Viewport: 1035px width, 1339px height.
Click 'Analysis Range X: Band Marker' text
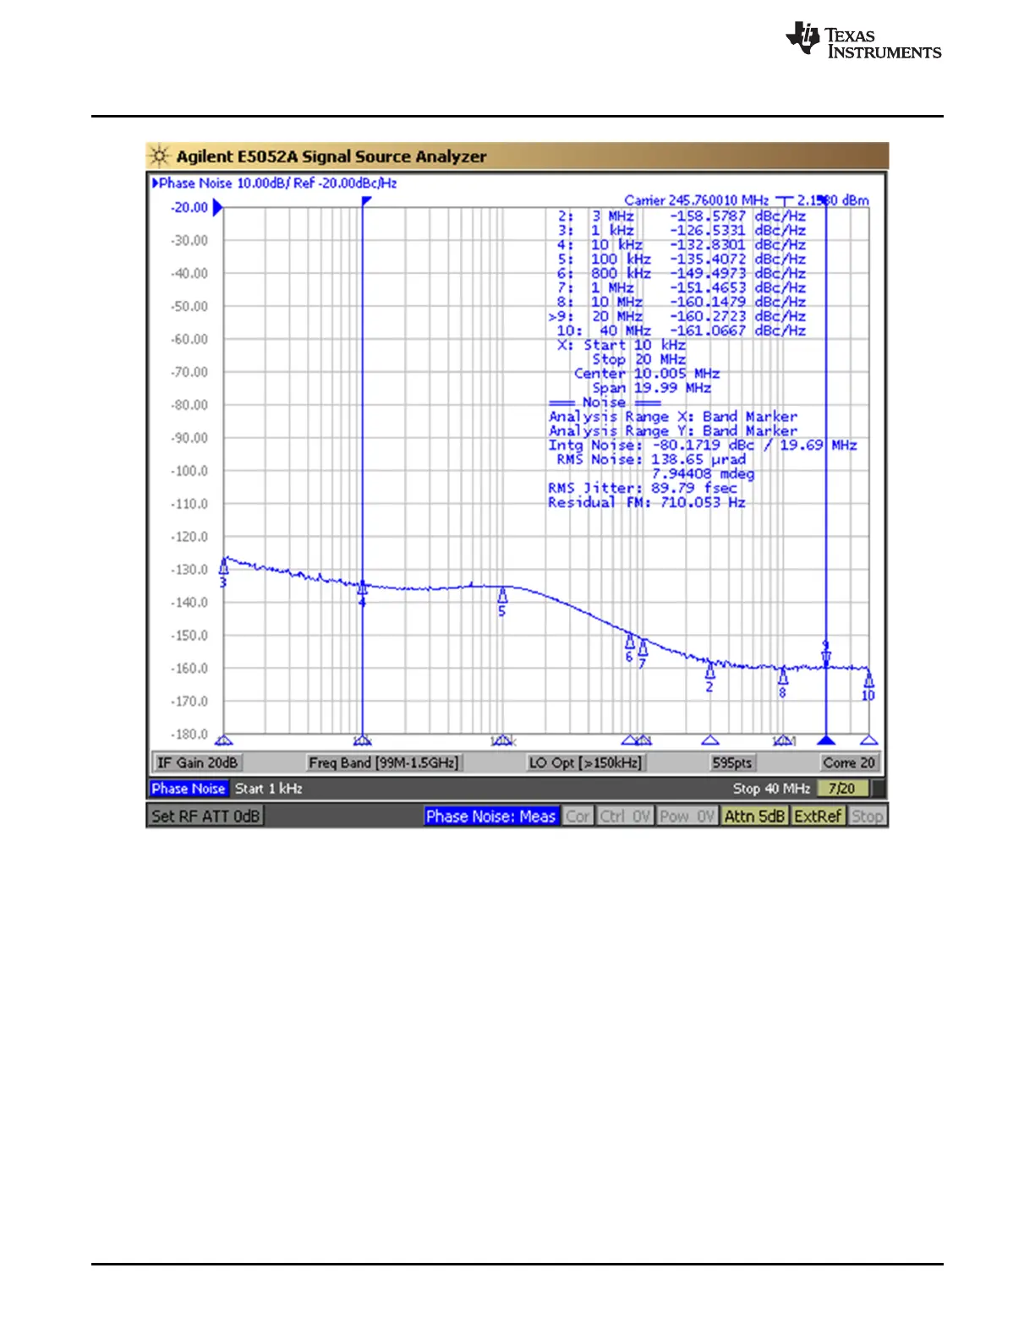(673, 417)
